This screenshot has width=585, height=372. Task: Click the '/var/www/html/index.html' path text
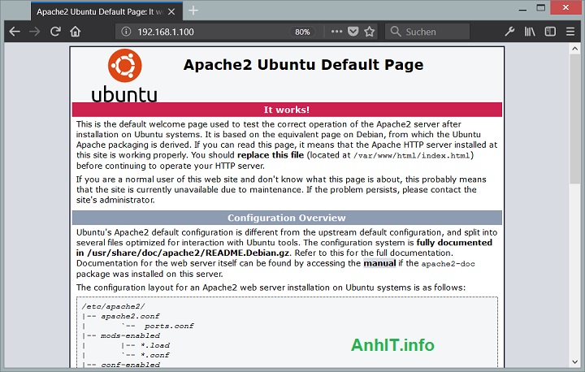pos(411,156)
